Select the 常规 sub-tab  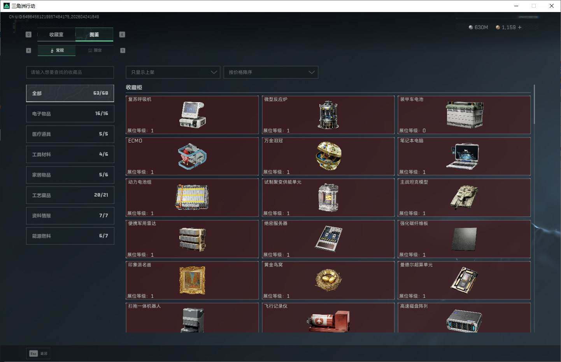coord(57,50)
